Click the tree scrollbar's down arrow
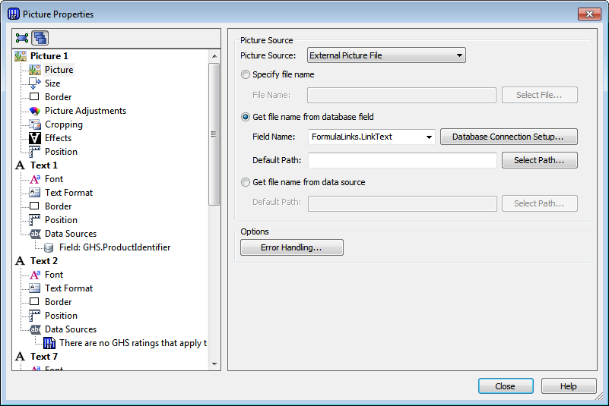This screenshot has height=406, width=609. [x=214, y=364]
